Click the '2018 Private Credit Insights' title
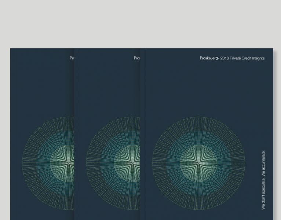The height and width of the screenshot is (220, 281). click(242, 58)
